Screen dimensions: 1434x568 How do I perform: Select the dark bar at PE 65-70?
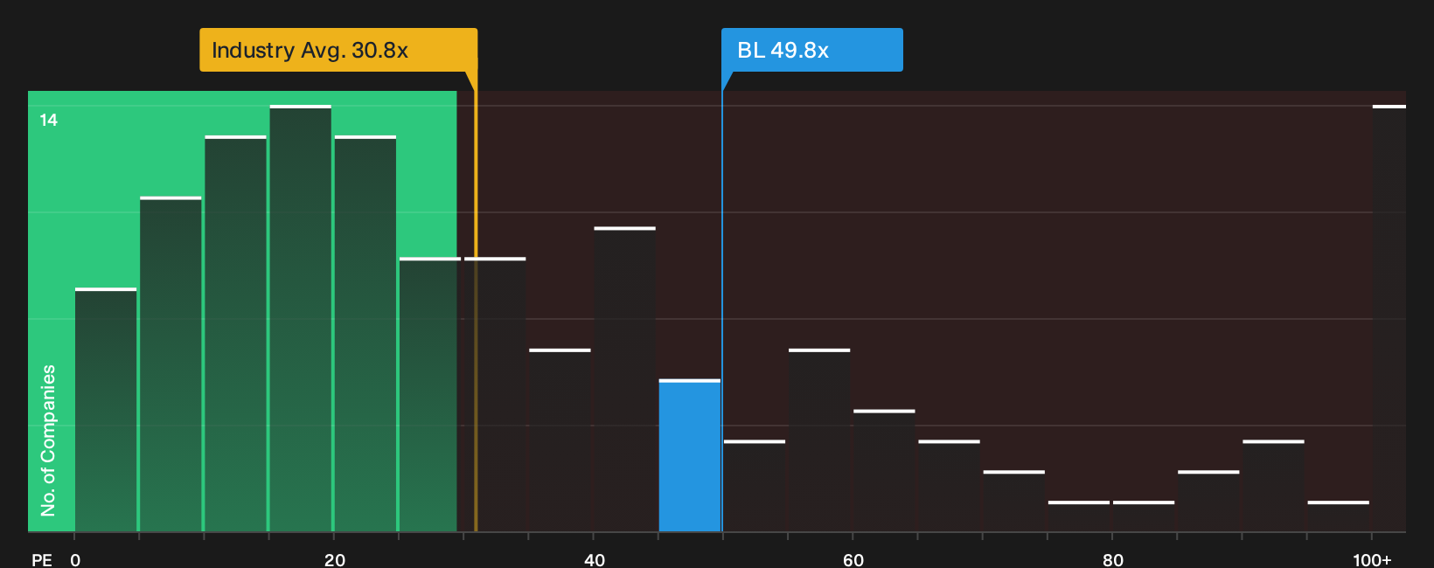[949, 486]
